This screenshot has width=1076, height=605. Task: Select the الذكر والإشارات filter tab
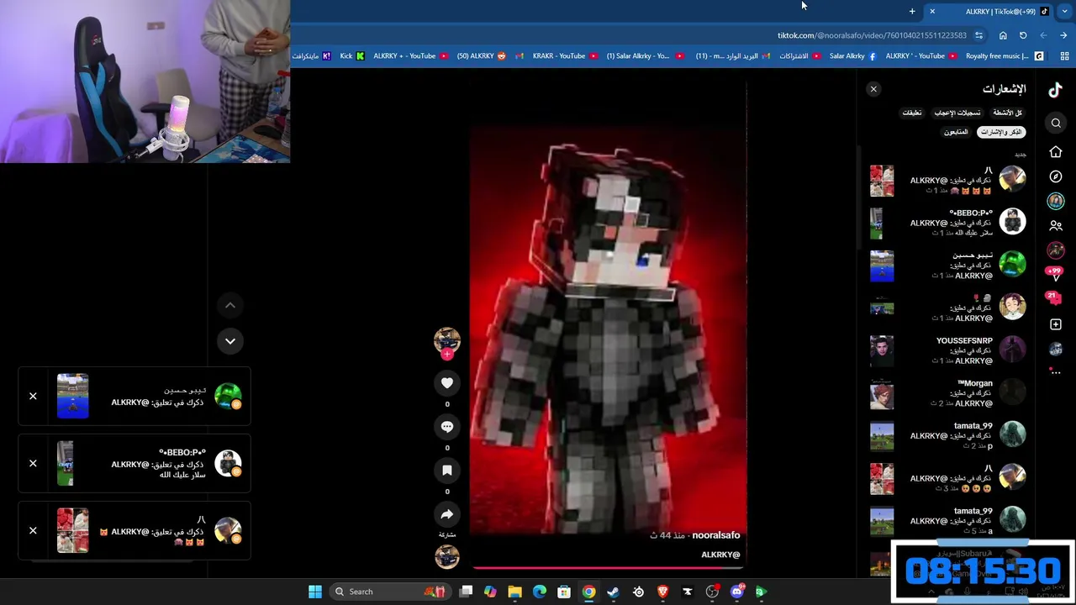coord(1001,132)
